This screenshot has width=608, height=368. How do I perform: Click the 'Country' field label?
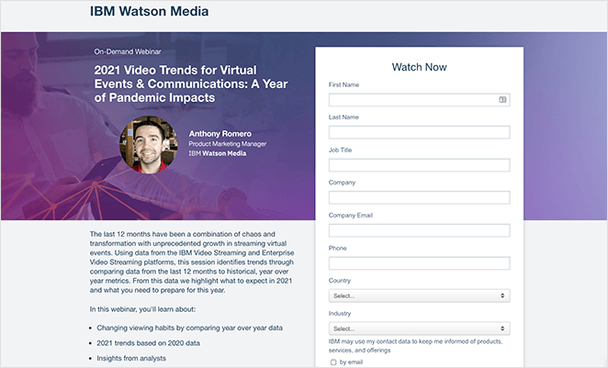coord(340,281)
